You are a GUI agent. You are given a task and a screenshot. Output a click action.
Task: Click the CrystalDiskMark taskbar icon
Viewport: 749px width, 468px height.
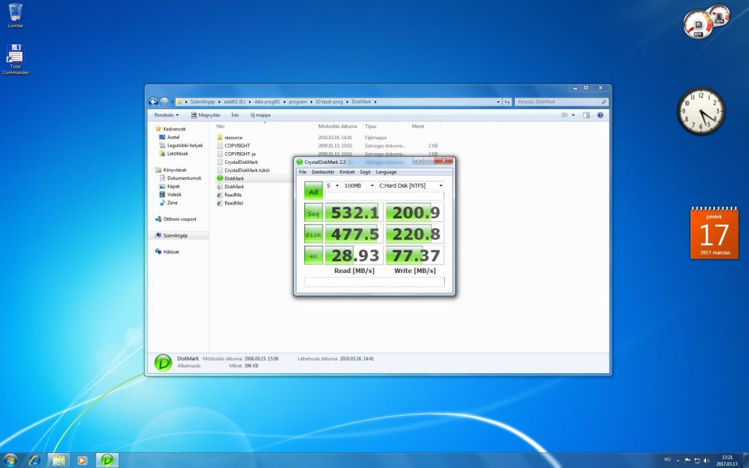[107, 460]
